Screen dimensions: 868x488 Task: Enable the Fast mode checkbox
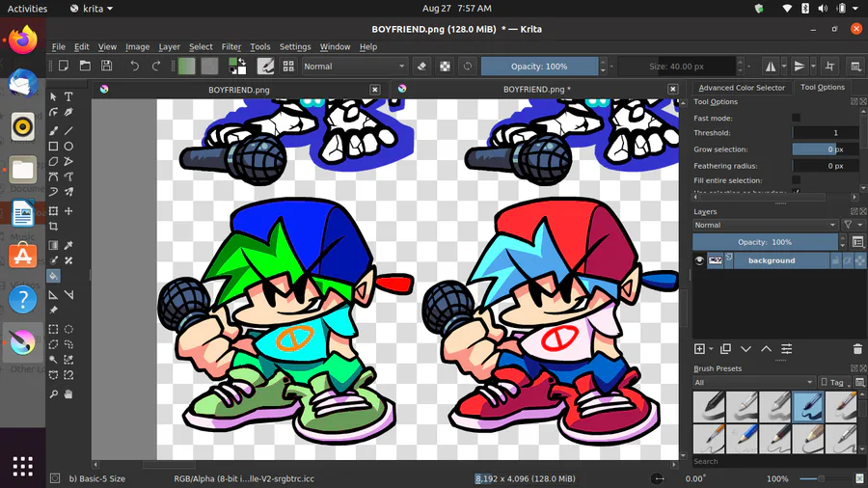[x=796, y=118]
